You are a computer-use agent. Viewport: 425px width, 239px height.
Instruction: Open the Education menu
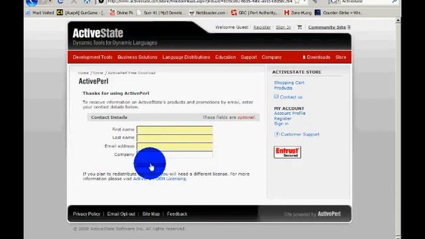(x=226, y=57)
